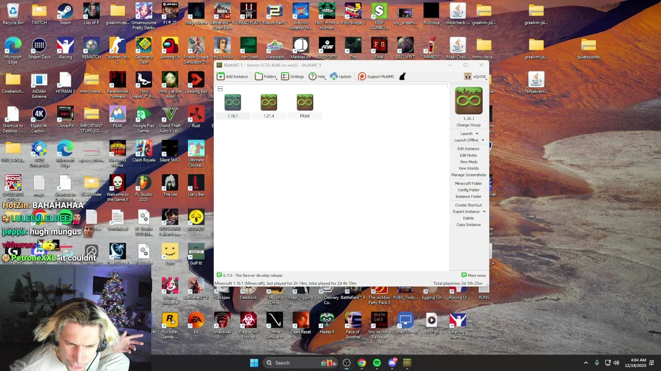Screen dimensions: 661x371
Task: Open Discord from the taskbar
Action: click(392, 363)
